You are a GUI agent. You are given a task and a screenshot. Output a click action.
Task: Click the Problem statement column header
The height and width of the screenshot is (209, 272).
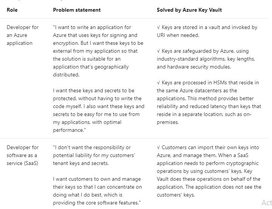pyautogui.click(x=77, y=10)
